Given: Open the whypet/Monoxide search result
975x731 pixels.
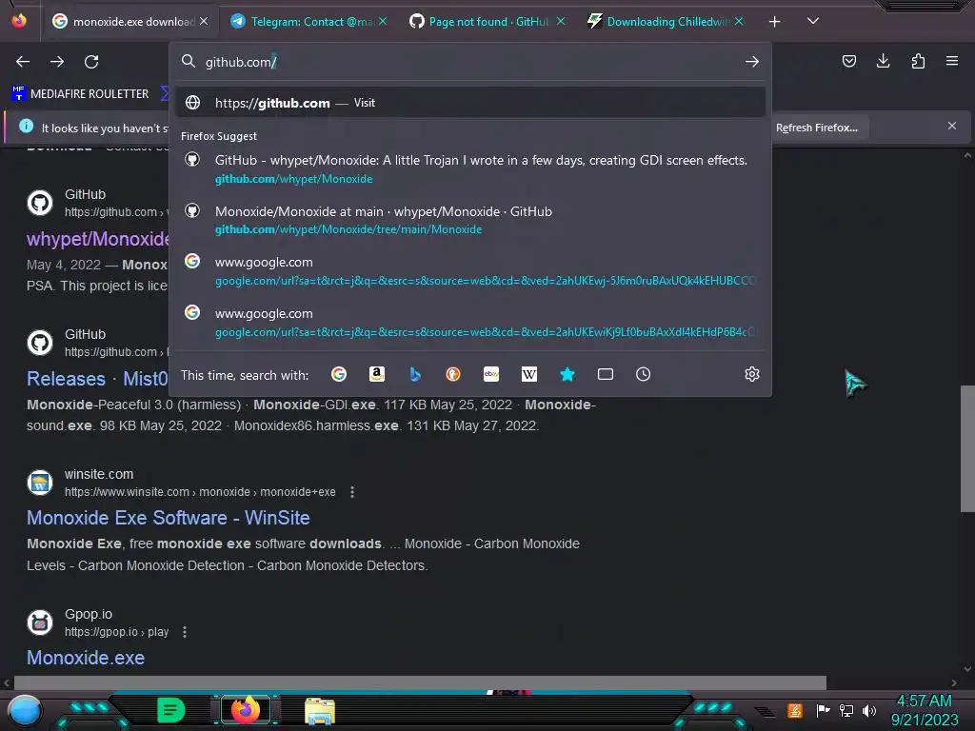Looking at the screenshot, I should coord(98,239).
